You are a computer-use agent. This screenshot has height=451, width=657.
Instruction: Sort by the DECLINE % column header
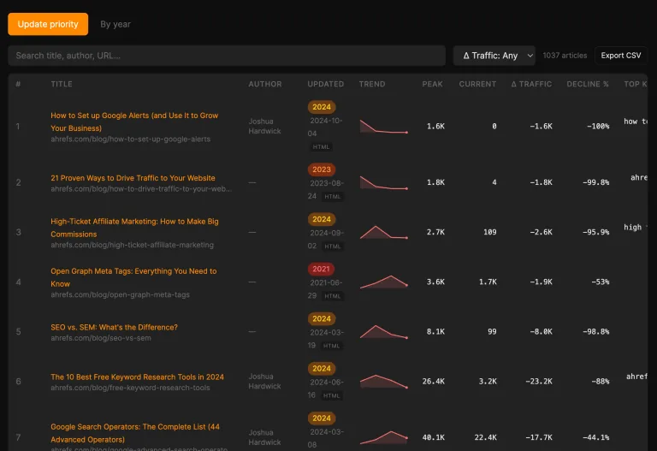point(588,84)
